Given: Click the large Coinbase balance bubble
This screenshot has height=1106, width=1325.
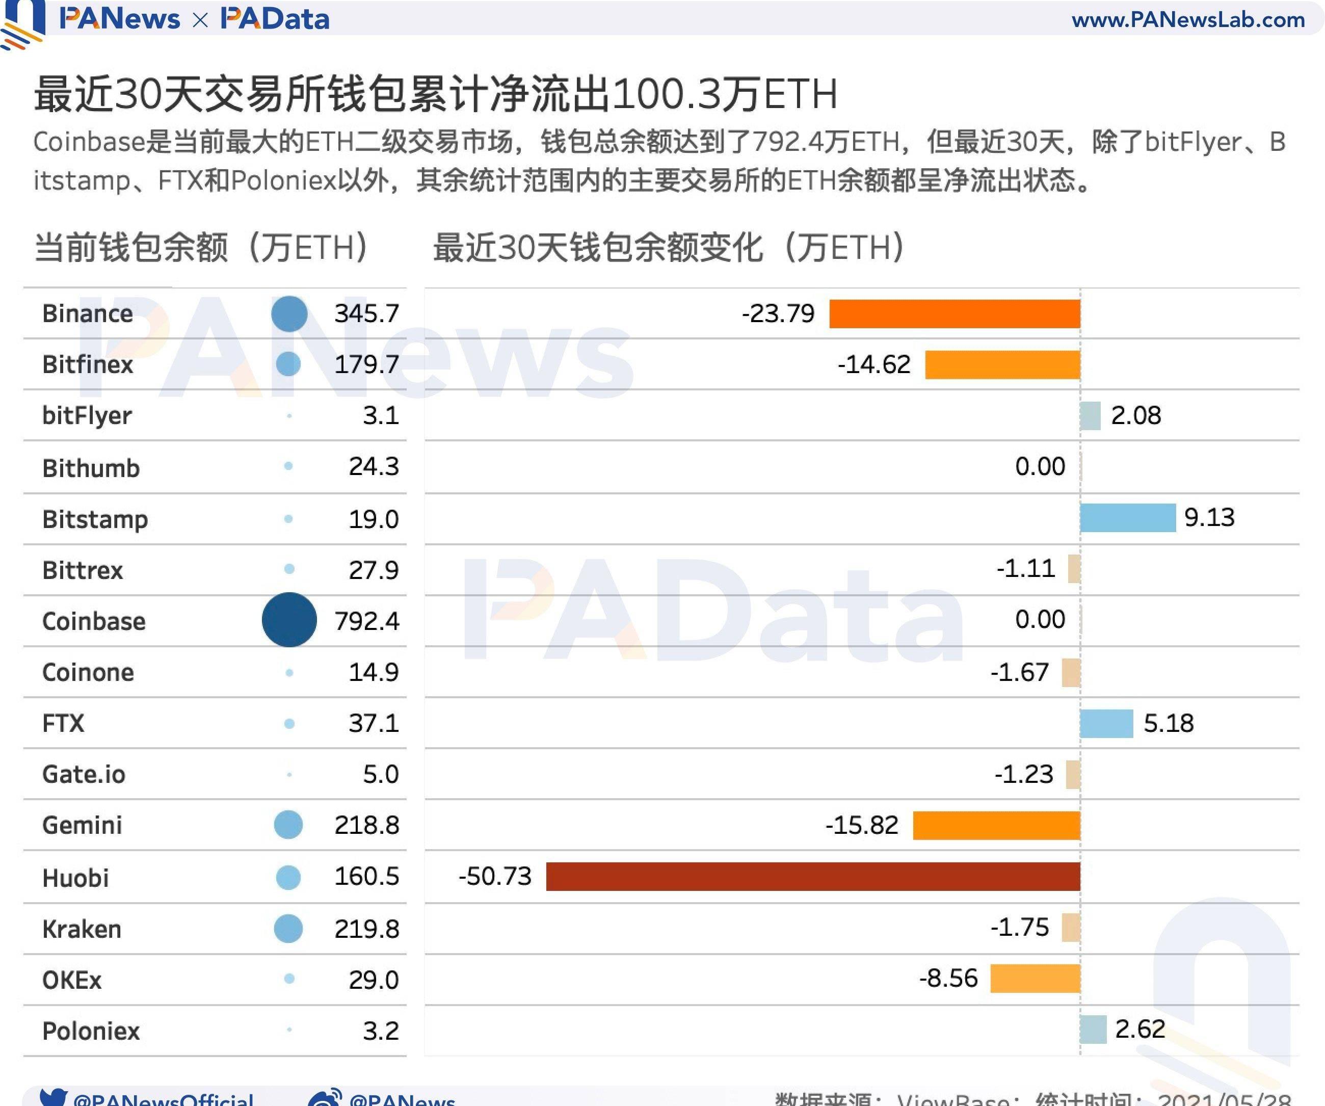Looking at the screenshot, I should click(x=289, y=620).
